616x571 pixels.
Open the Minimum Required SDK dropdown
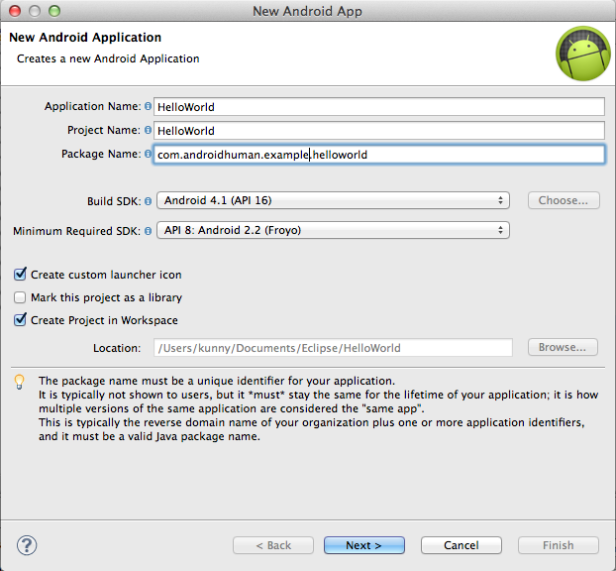tap(333, 230)
